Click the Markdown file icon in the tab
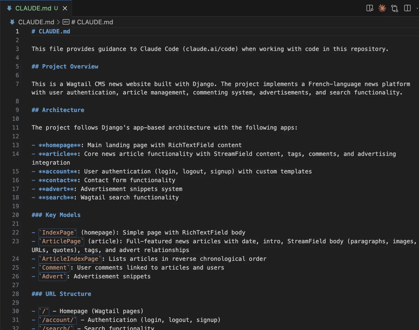 [9, 8]
